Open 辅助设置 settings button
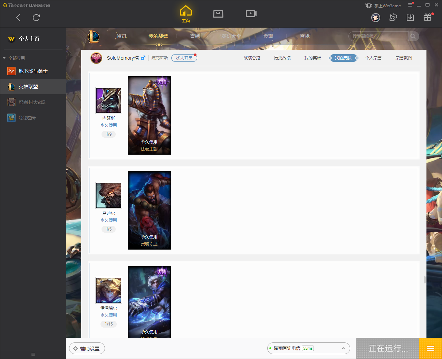Viewport: 442px width, 359px height. [87, 349]
